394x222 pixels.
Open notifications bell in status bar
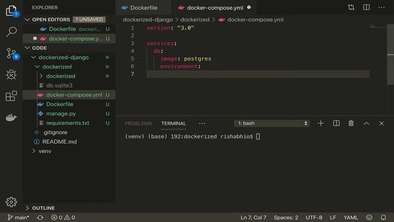pyautogui.click(x=383, y=218)
